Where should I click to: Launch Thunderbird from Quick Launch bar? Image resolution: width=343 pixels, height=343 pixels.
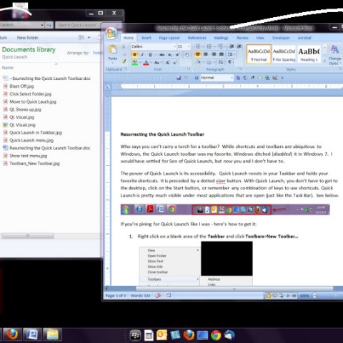229,335
